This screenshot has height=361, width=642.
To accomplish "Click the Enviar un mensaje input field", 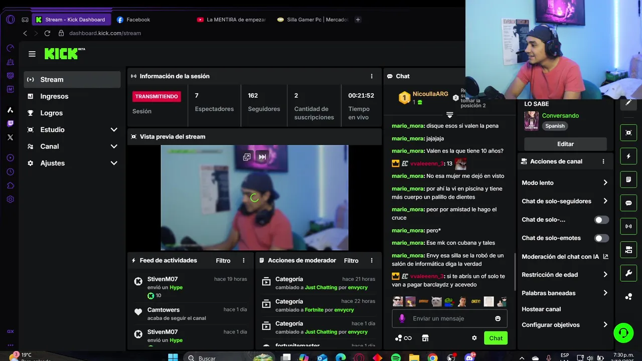I will point(449,318).
